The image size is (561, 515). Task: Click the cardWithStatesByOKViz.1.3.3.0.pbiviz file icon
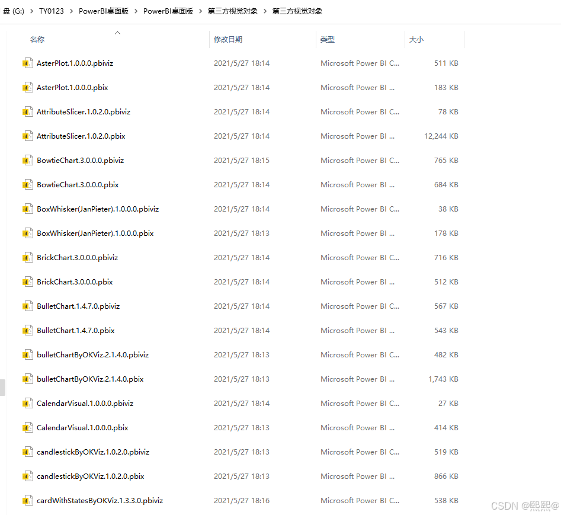coord(28,501)
